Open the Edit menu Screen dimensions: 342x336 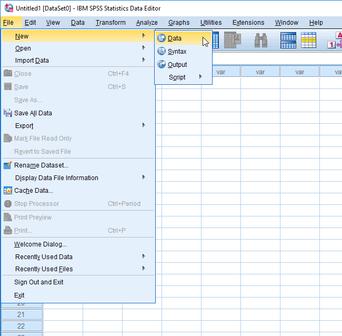tap(30, 23)
